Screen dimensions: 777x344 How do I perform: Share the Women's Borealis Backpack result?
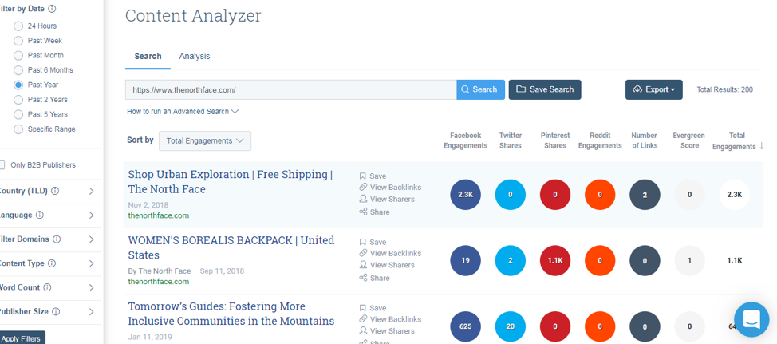pyautogui.click(x=374, y=278)
